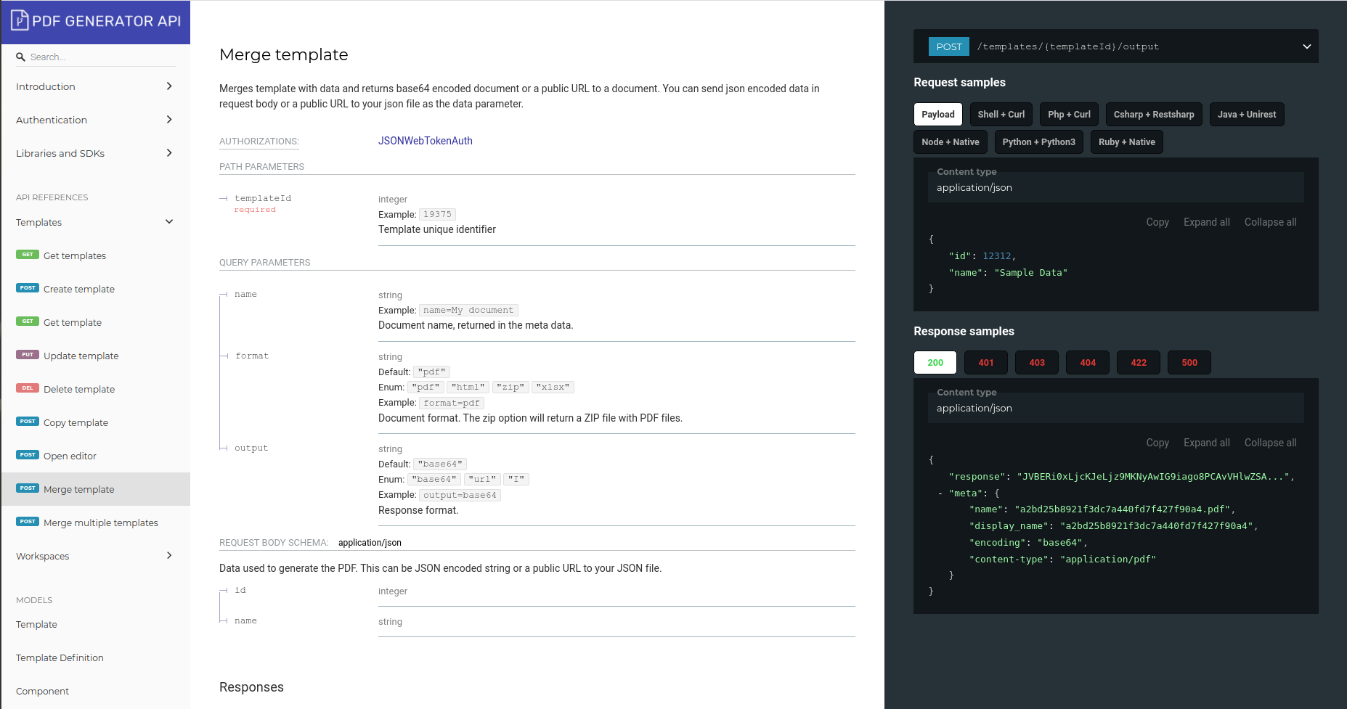This screenshot has width=1347, height=709.
Task: Click the PUT badge beside Update template
Action: (27, 354)
